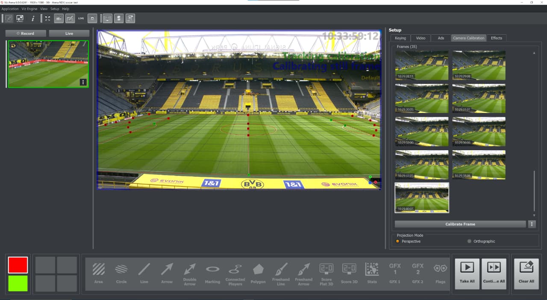Screen dimensions: 547x300
Task: Select the frame thumbnail timestamped 10:29:40:07
Action: (x=422, y=198)
